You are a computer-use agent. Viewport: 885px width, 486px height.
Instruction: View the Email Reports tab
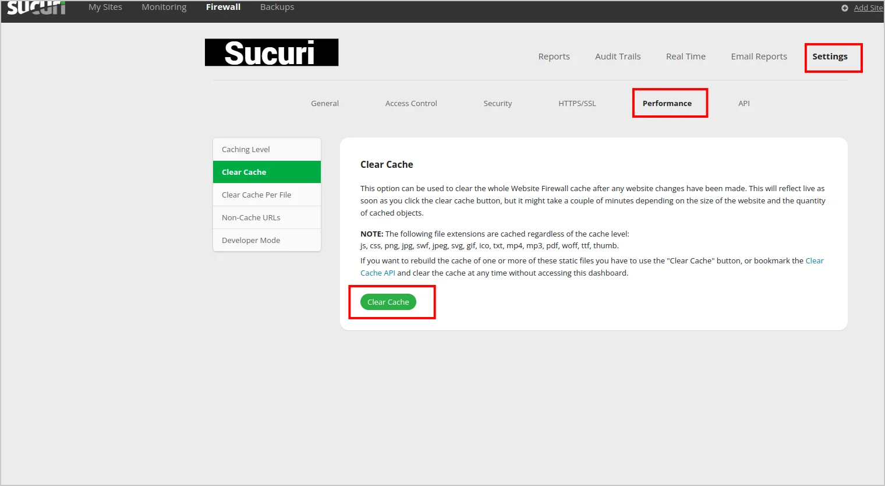[759, 57]
